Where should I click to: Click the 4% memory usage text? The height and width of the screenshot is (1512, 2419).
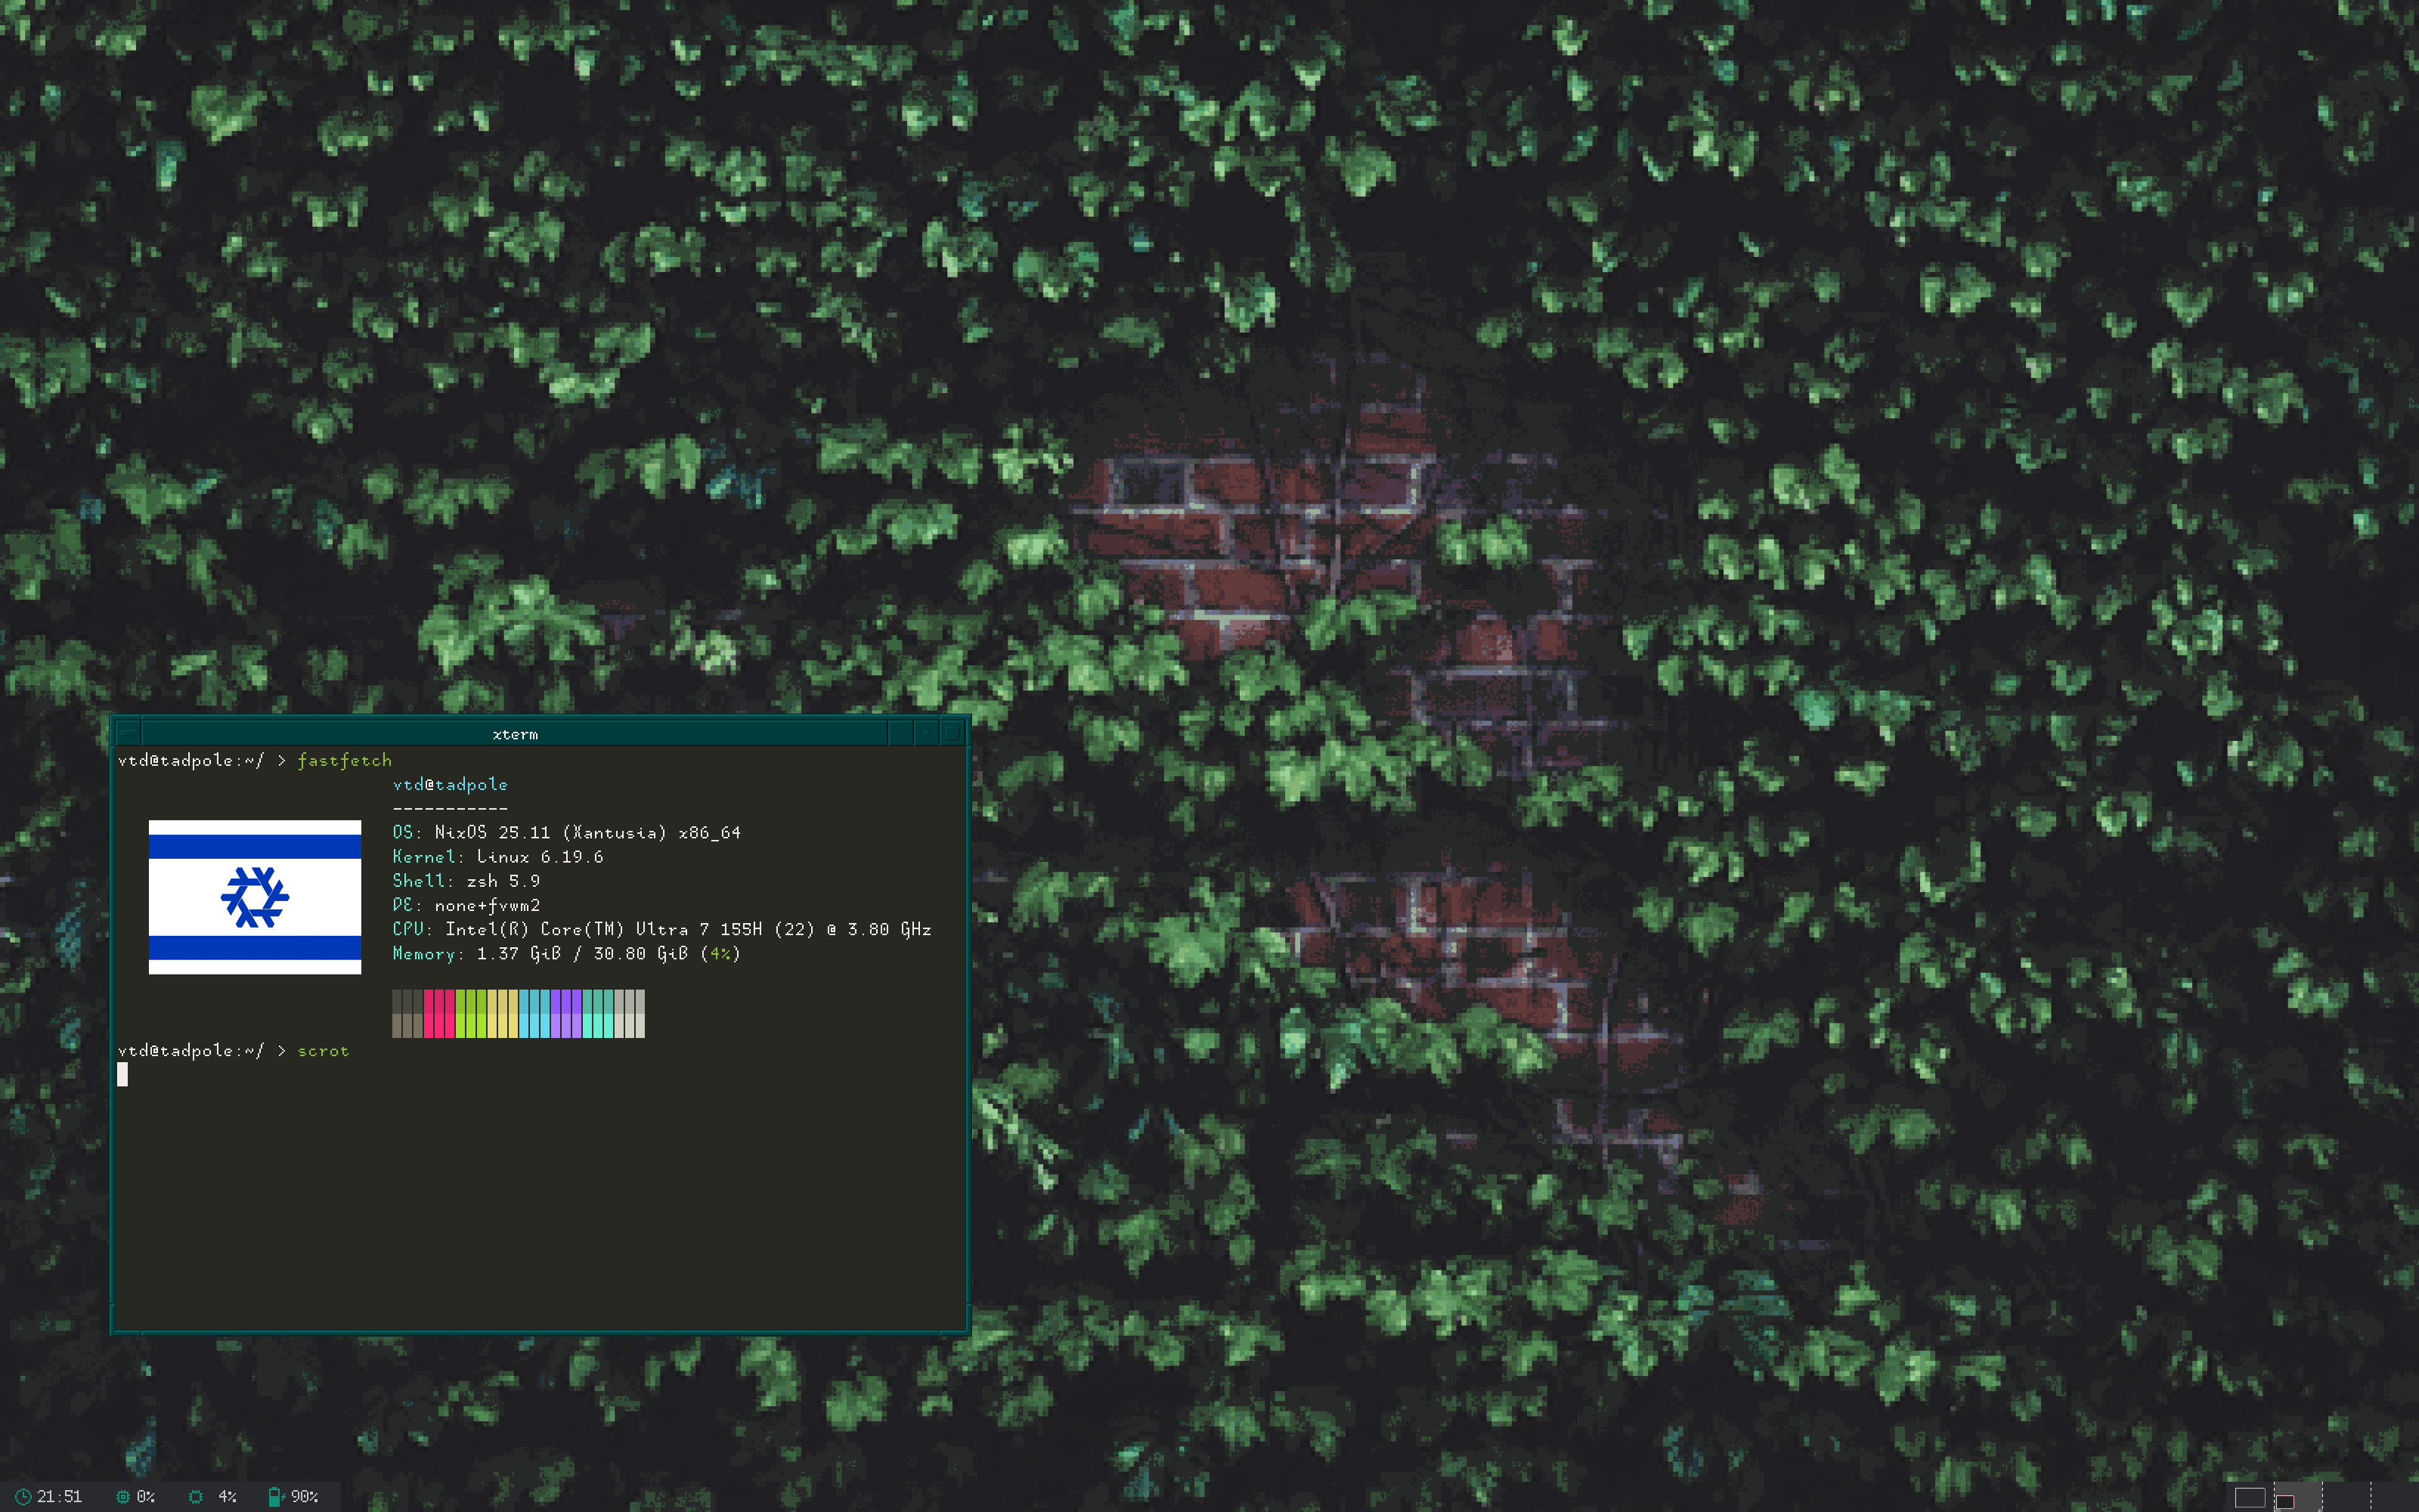point(227,1497)
